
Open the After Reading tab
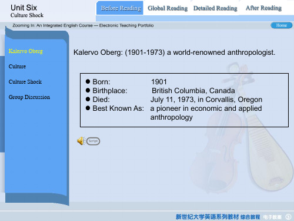click(263, 8)
